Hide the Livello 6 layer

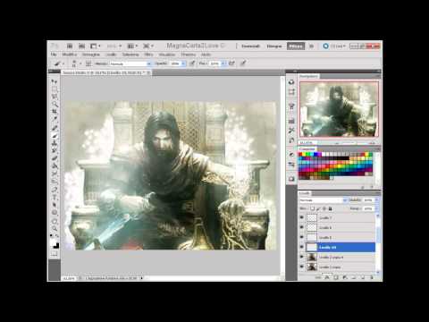coord(302,227)
